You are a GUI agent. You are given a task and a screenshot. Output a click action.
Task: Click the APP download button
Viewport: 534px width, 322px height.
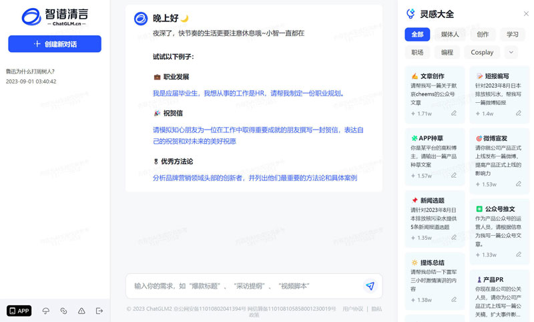[19, 311]
